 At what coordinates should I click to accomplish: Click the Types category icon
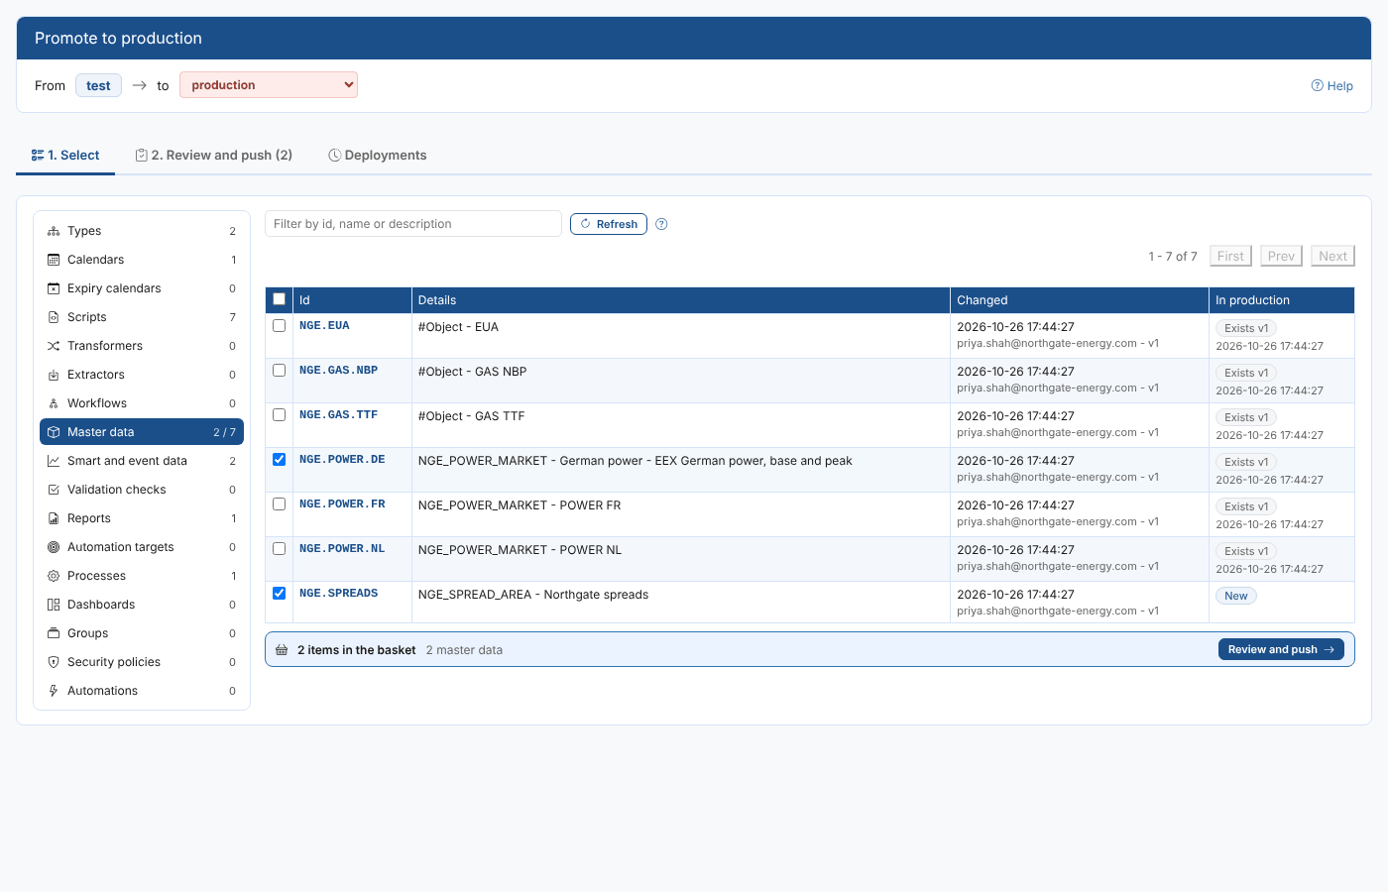[54, 231]
